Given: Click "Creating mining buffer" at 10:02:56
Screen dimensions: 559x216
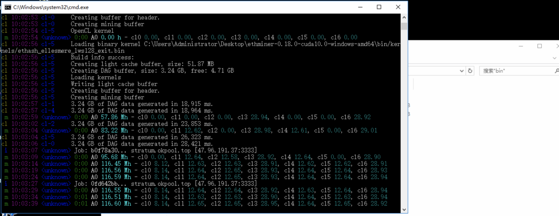Looking at the screenshot, I should coord(108,97).
